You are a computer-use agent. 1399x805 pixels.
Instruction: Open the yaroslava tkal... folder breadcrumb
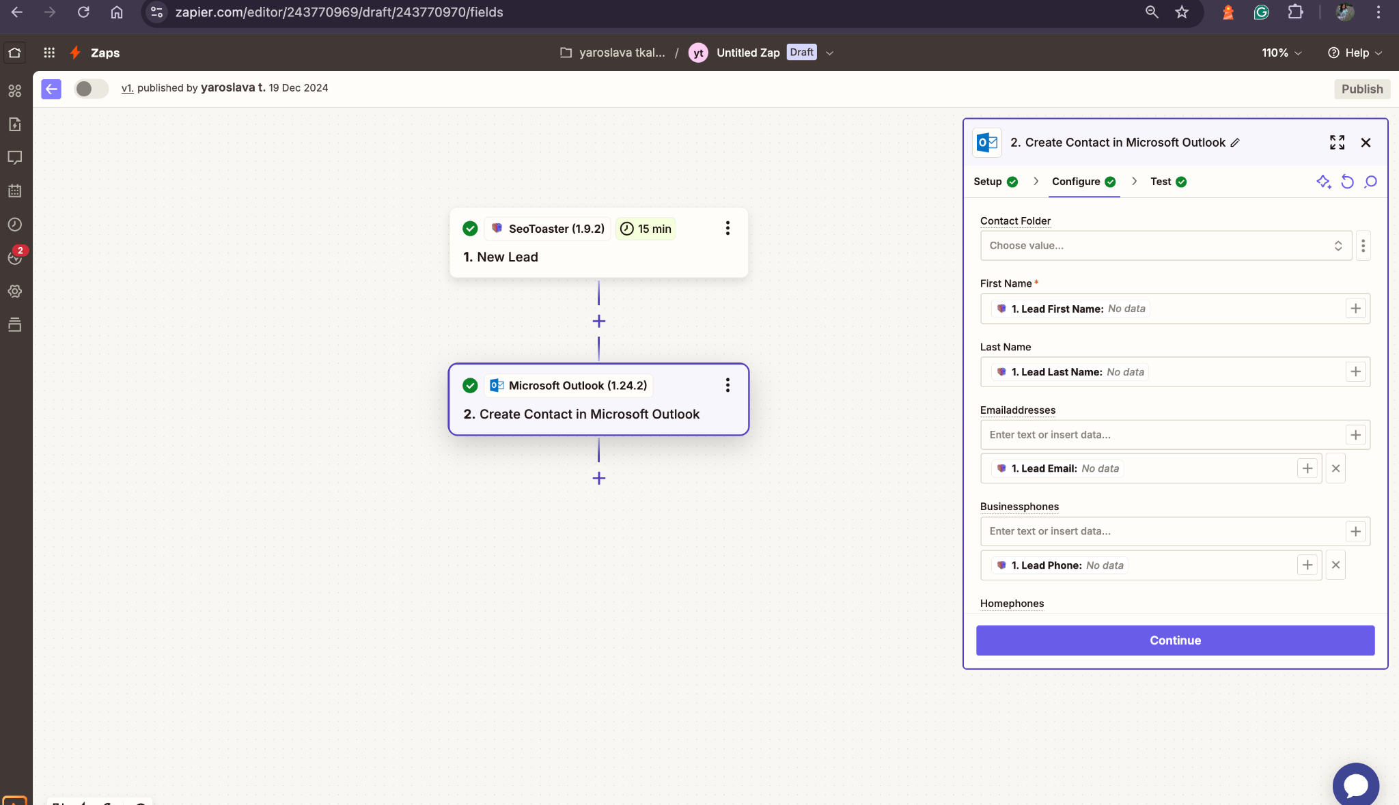[x=613, y=53]
